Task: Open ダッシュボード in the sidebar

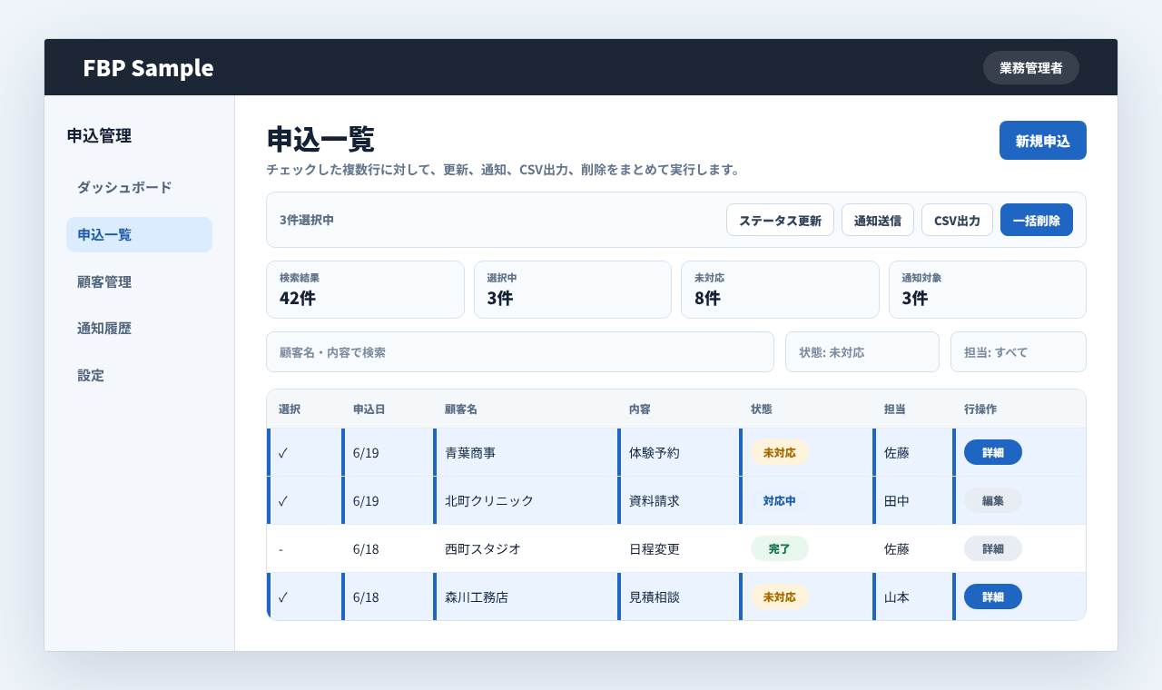Action: coord(139,187)
